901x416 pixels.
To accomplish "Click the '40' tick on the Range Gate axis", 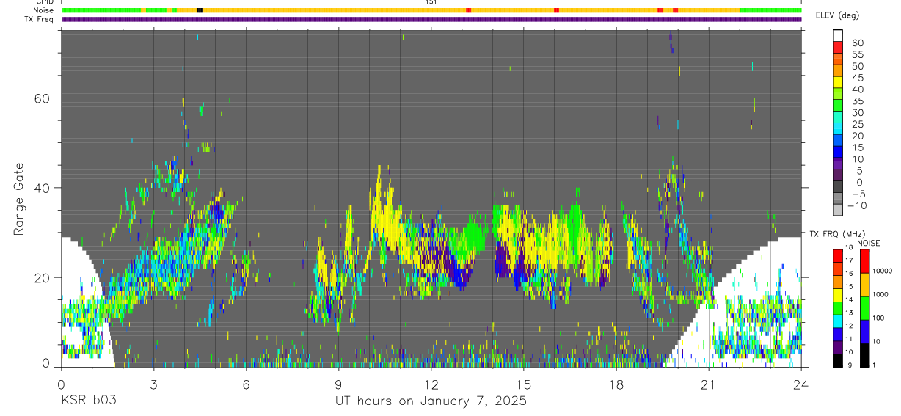I will point(42,188).
